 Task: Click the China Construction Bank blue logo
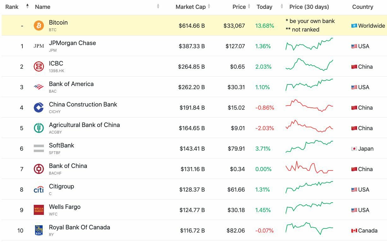pos(39,107)
